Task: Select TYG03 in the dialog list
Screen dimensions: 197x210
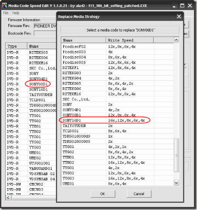Action: 117,178
